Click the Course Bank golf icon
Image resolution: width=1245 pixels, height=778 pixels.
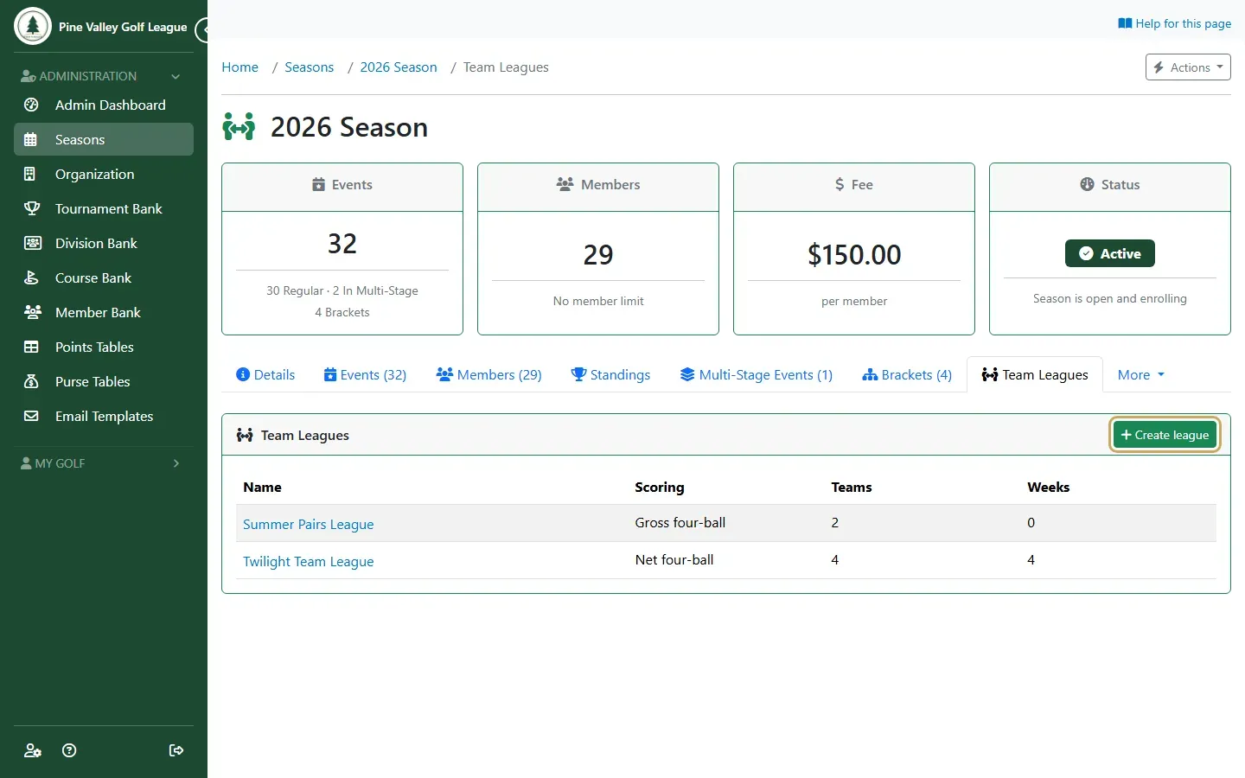[31, 277]
